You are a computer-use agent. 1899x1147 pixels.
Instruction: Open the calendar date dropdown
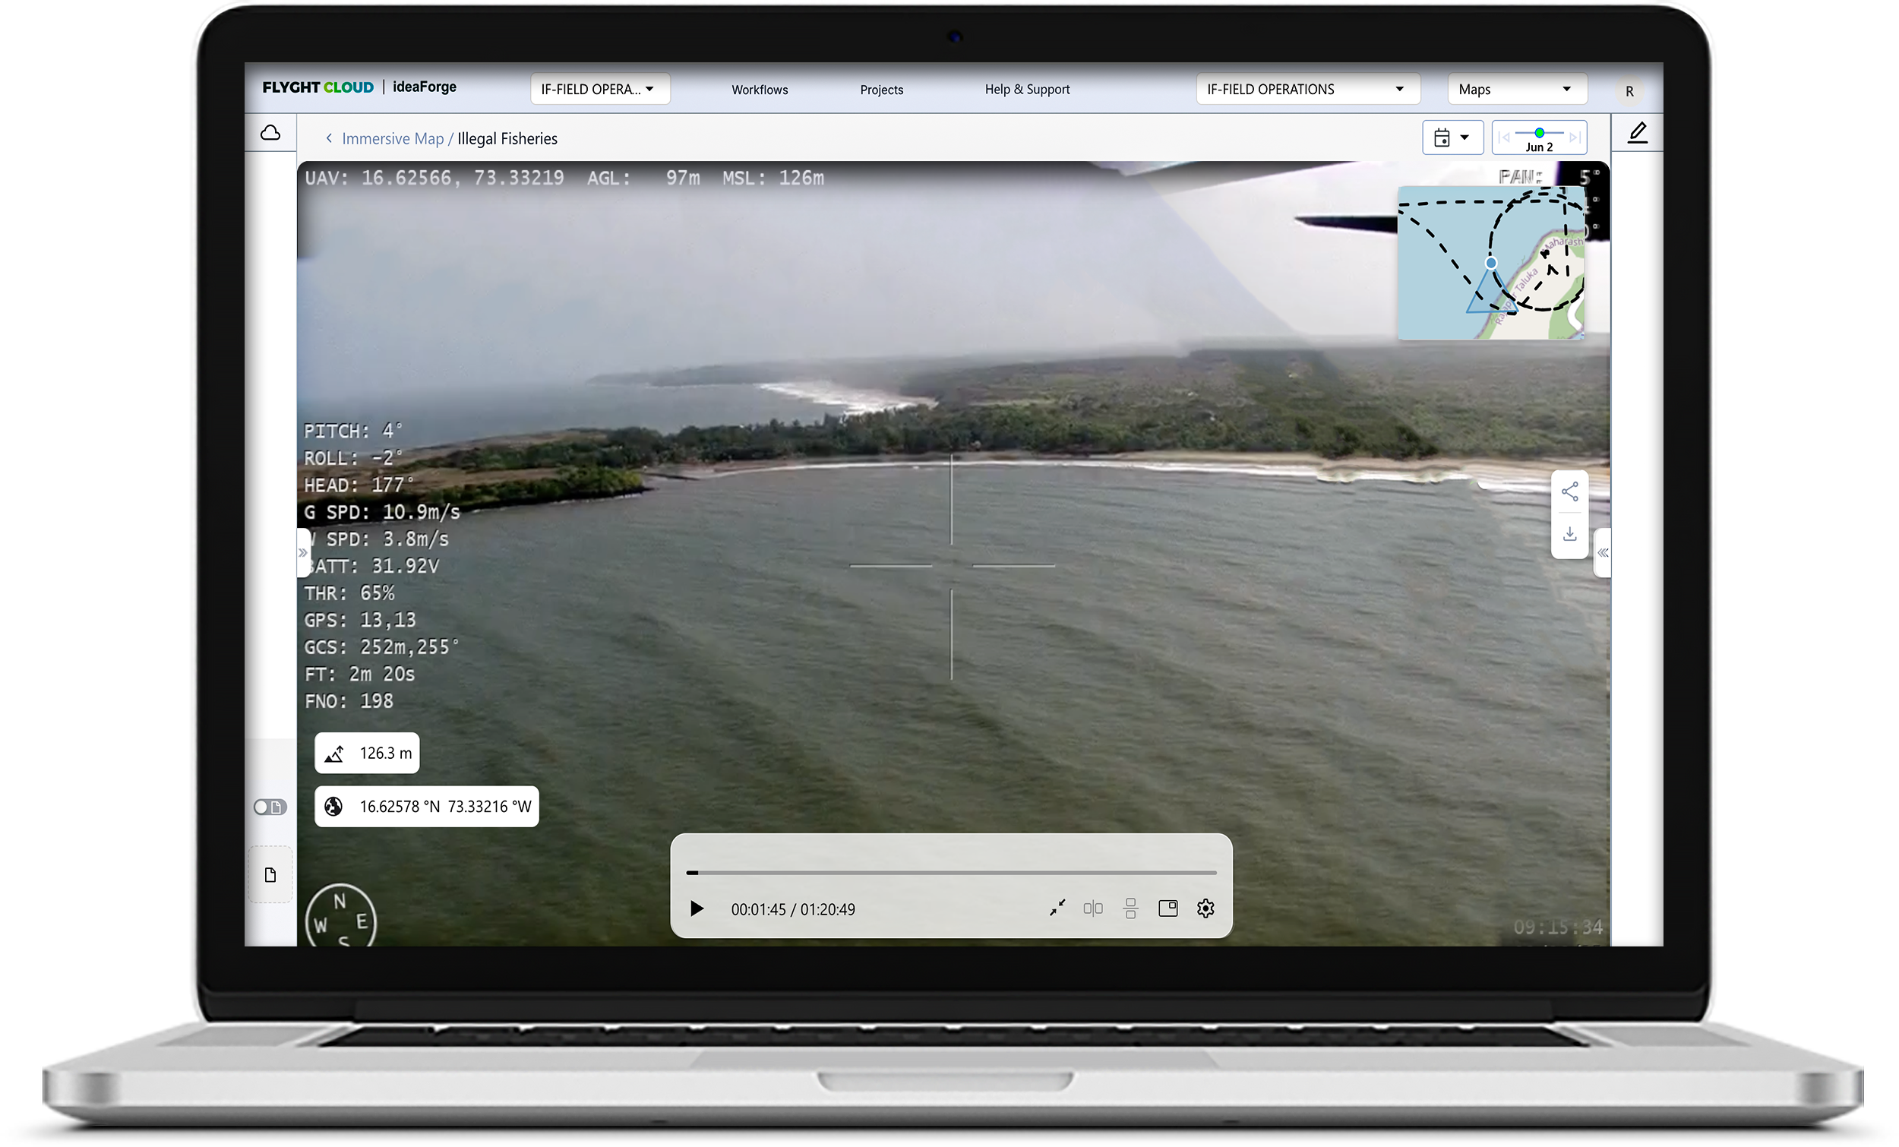tap(1452, 138)
